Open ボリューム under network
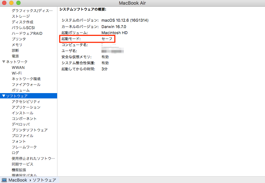This screenshot has height=183, width=265. 21,90
